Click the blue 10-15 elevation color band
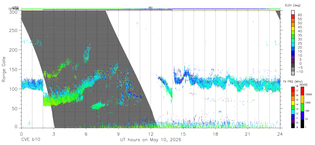The height and width of the screenshot is (145, 315). [x=293, y=53]
